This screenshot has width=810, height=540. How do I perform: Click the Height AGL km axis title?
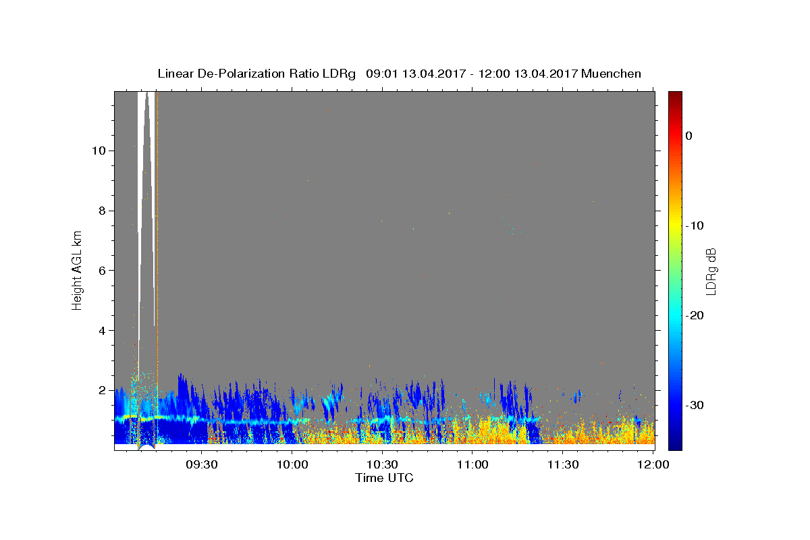click(77, 270)
